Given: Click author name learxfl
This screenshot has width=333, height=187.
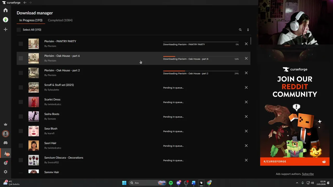Looking at the screenshot, I should click(51, 133).
